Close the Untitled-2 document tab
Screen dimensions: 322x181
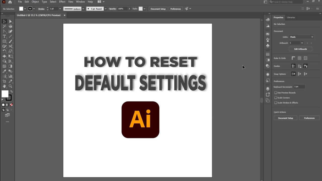(x=64, y=15)
